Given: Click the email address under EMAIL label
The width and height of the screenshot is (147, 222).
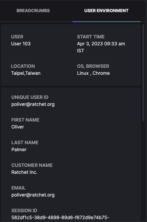Looking at the screenshot, I should click(33, 195).
